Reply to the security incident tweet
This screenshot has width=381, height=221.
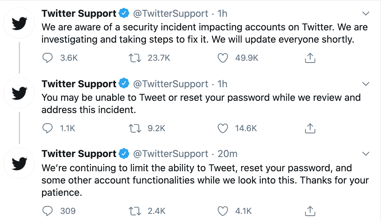(x=48, y=58)
